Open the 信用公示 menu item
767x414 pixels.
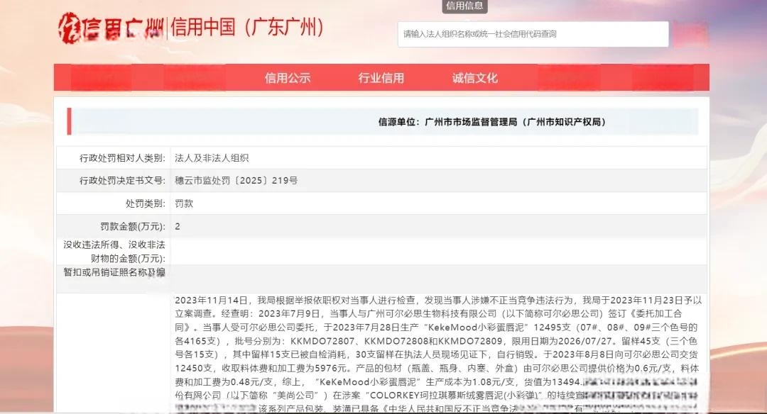pos(288,78)
